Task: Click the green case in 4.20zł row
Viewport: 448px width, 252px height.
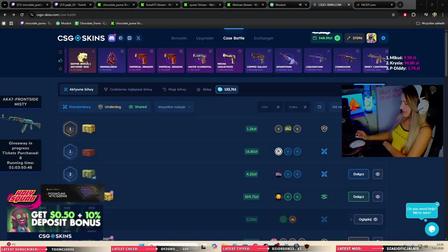Action: click(x=89, y=174)
